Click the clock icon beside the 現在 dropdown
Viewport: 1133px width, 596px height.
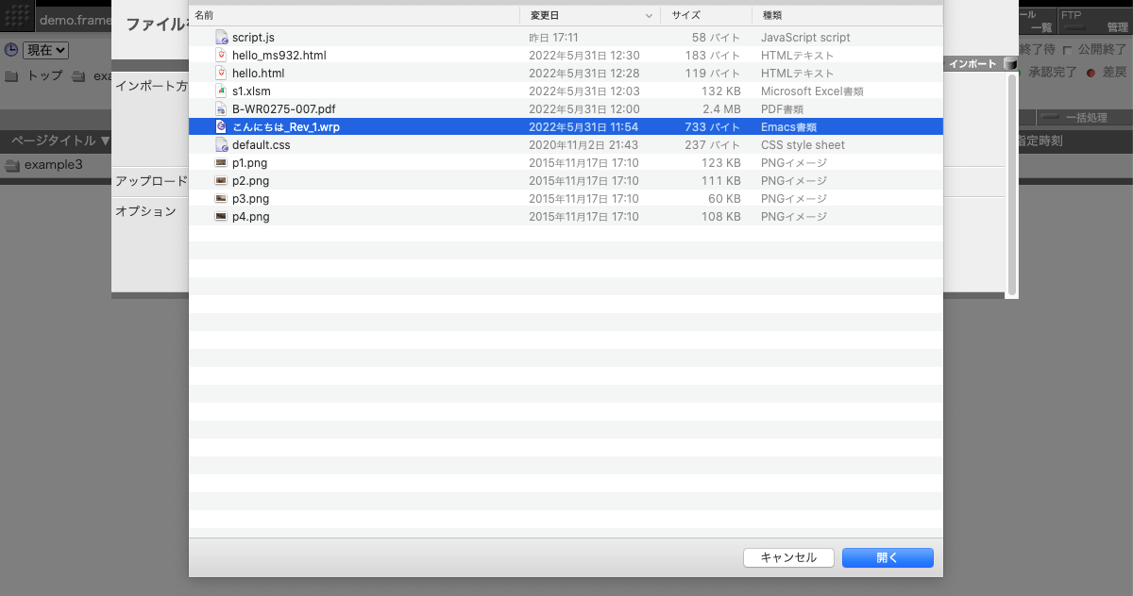tap(11, 49)
